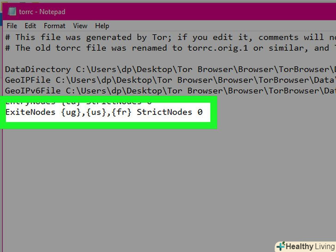Click the Healthy Living watermark text
336x252 pixels.
pos(311,246)
